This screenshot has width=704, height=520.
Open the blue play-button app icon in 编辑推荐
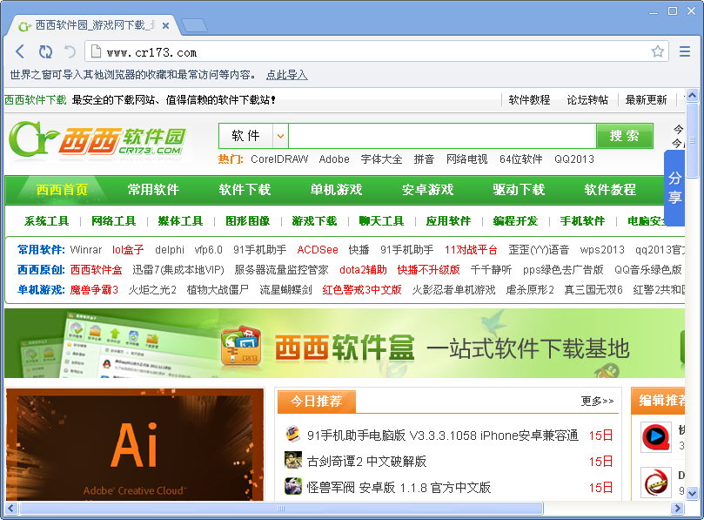656,436
